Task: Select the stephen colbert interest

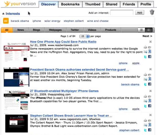Action: [74, 21]
